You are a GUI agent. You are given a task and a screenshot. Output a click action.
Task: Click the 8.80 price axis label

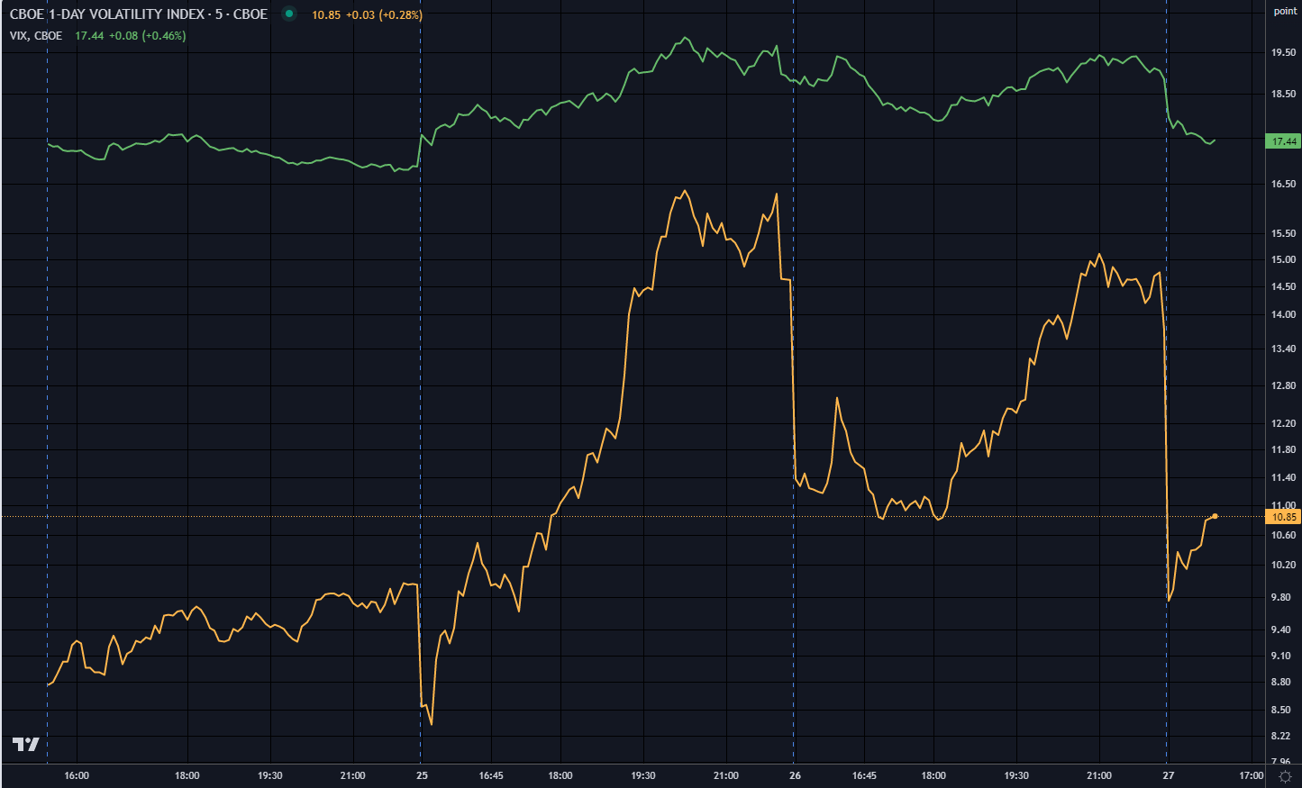[x=1283, y=682]
